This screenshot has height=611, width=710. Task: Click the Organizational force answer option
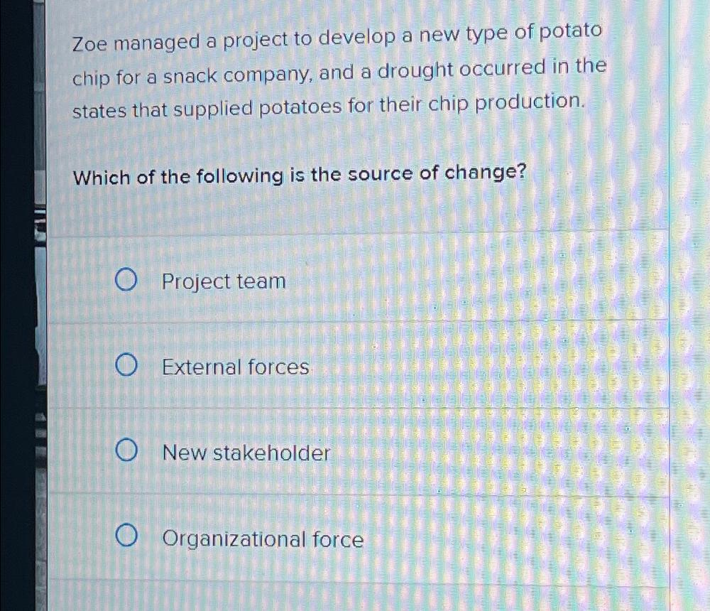click(x=261, y=540)
